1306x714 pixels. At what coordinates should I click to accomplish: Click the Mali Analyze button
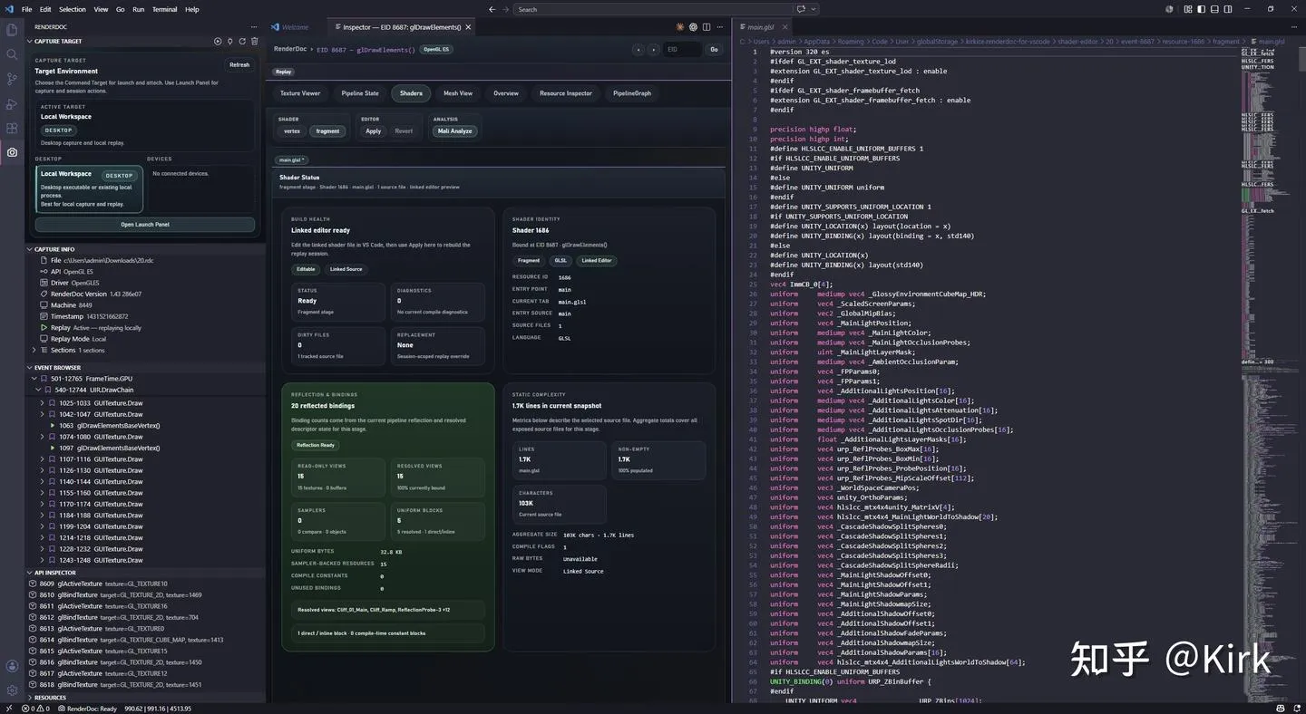coord(455,131)
